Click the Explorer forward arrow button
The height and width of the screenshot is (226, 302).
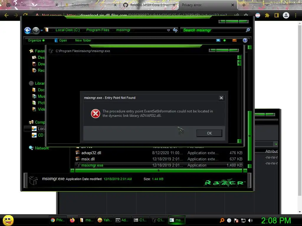pyautogui.click(x=36, y=30)
